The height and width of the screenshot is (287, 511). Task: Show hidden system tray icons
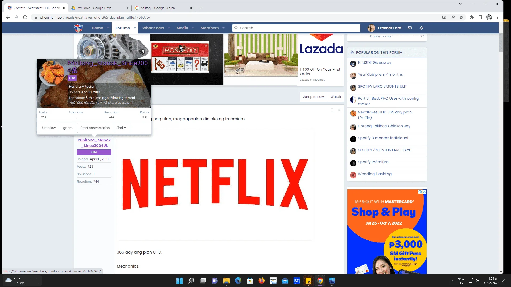coord(451,281)
